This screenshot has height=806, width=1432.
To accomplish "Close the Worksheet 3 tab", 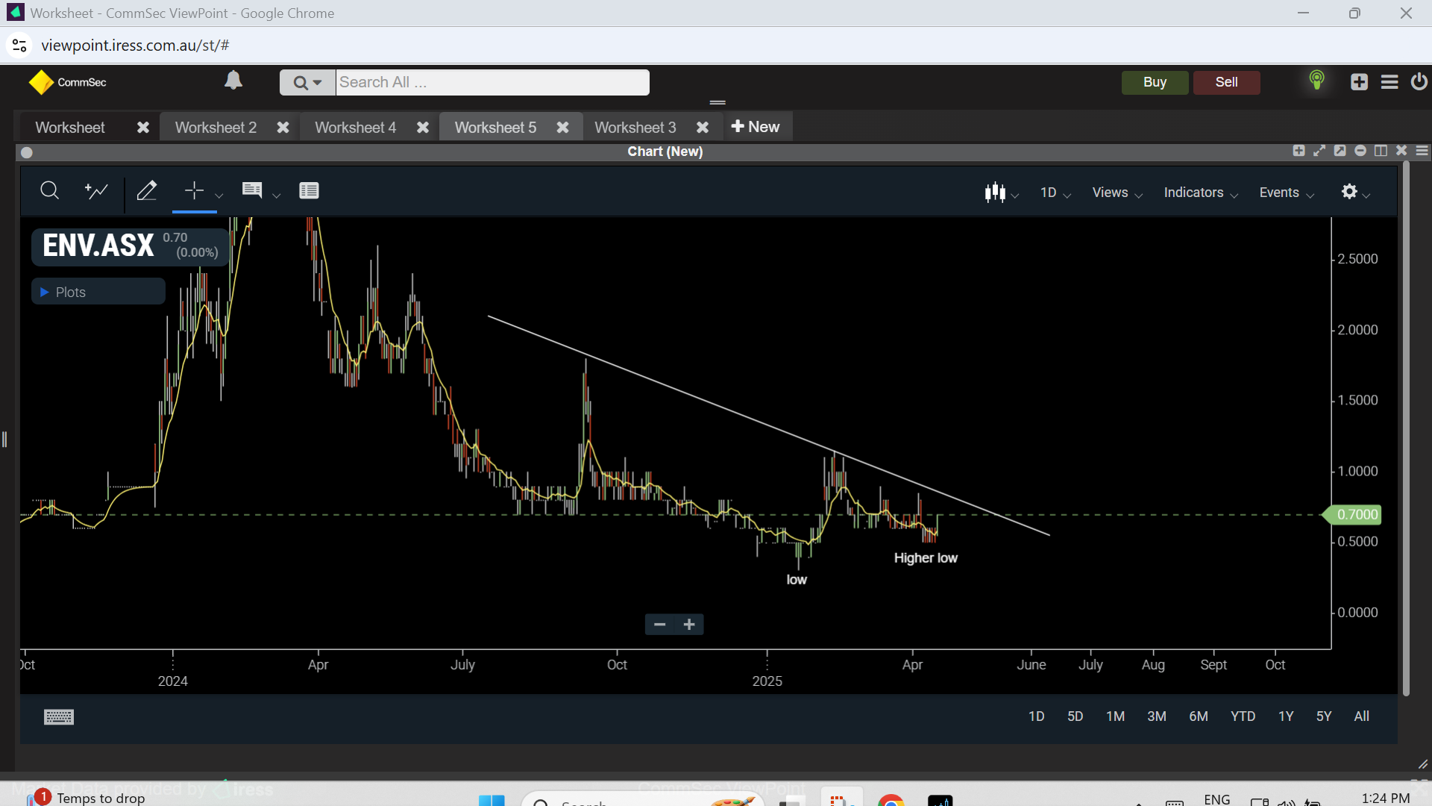I will coord(703,128).
